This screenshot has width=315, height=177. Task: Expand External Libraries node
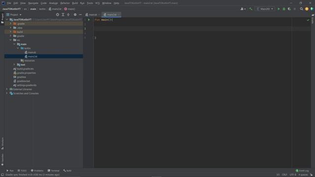[7, 89]
